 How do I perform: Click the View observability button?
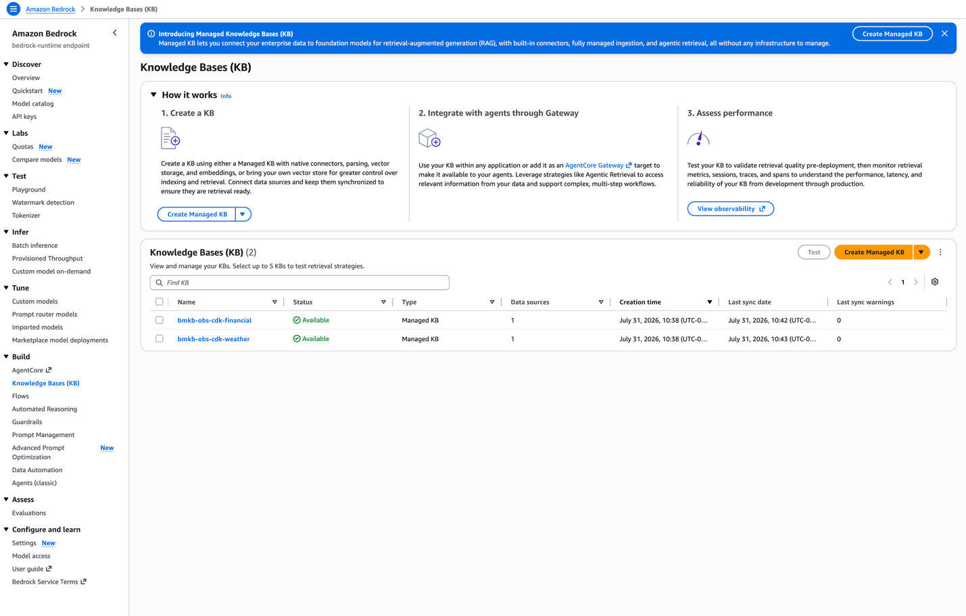point(731,209)
